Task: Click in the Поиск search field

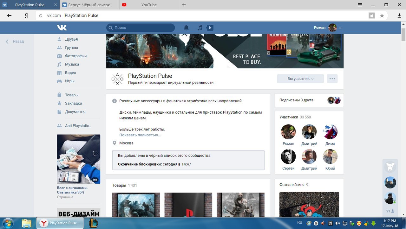Action: [x=141, y=28]
